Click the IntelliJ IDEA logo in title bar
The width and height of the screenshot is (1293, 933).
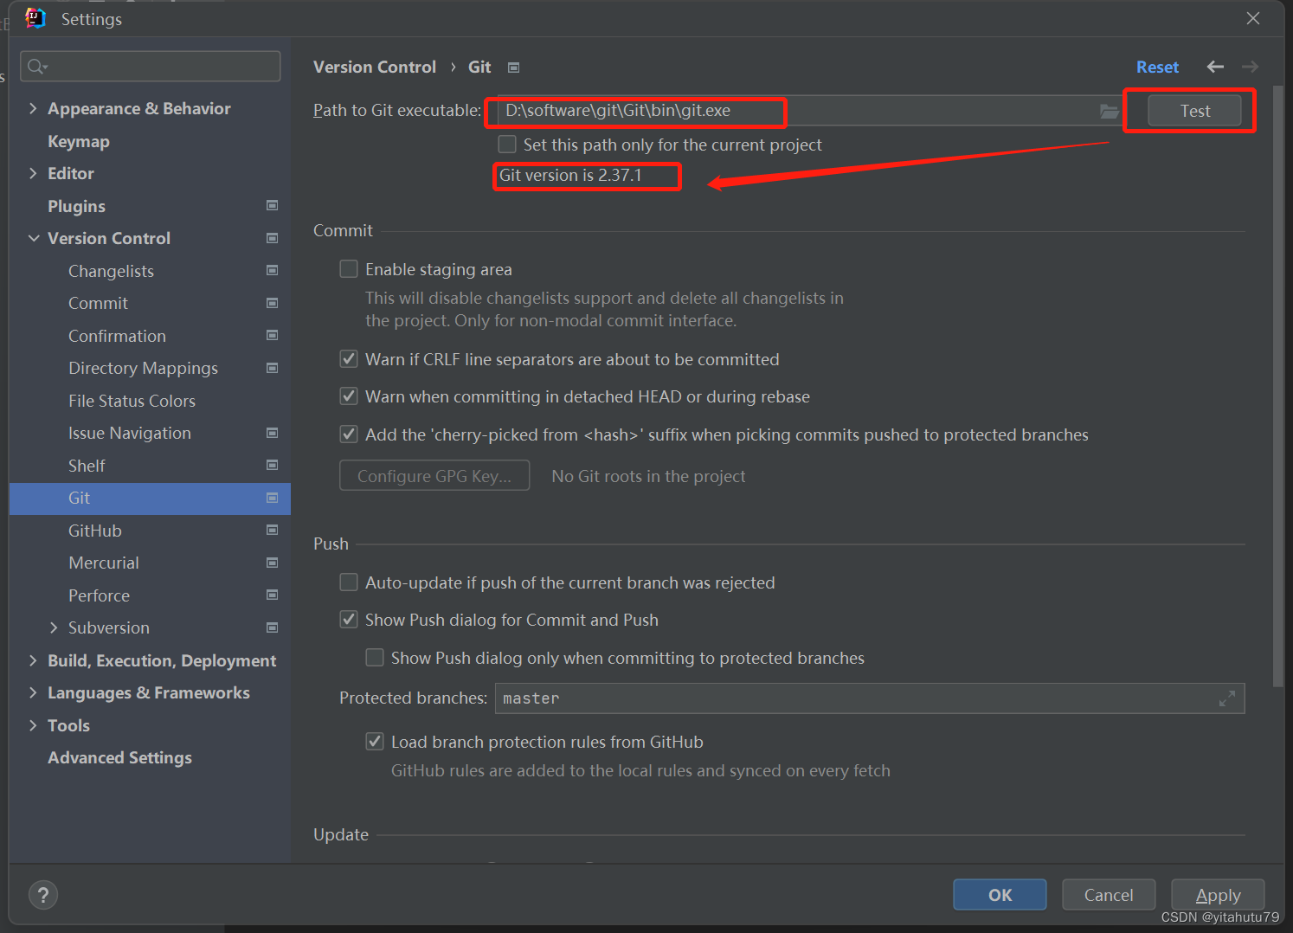[x=35, y=18]
